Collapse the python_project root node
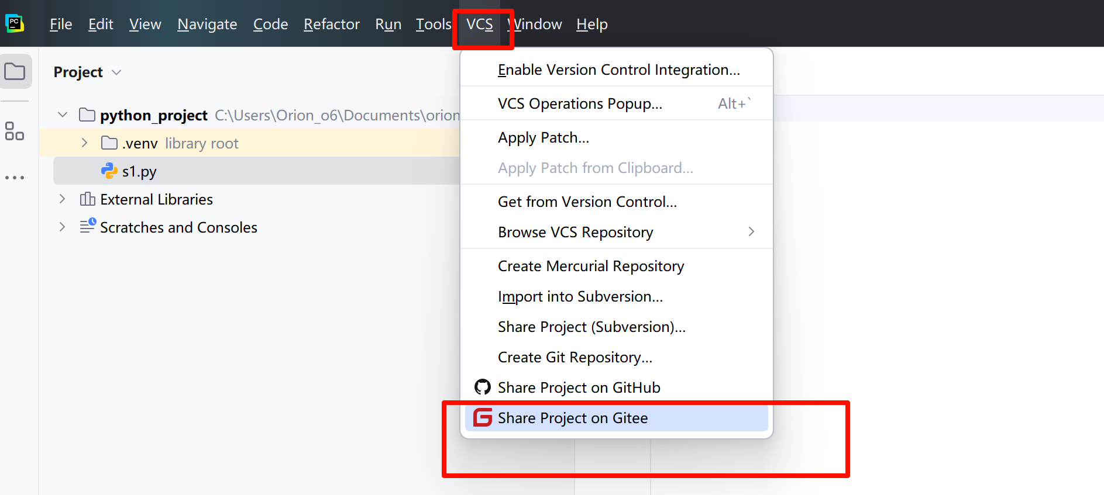The image size is (1104, 495). (x=63, y=115)
